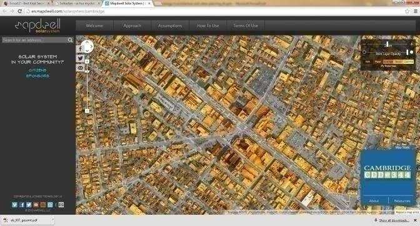Click in the address search field
The height and width of the screenshot is (226, 420).
(x=35, y=40)
